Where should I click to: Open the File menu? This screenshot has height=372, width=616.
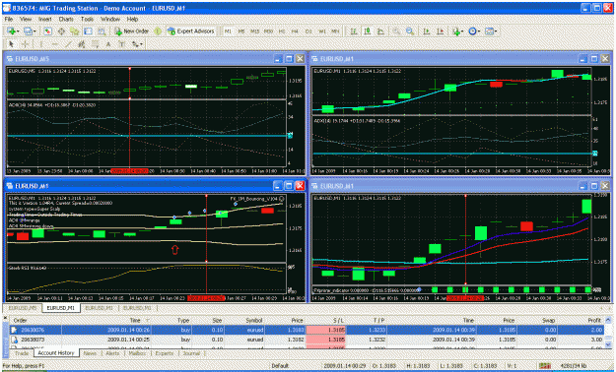pyautogui.click(x=9, y=19)
